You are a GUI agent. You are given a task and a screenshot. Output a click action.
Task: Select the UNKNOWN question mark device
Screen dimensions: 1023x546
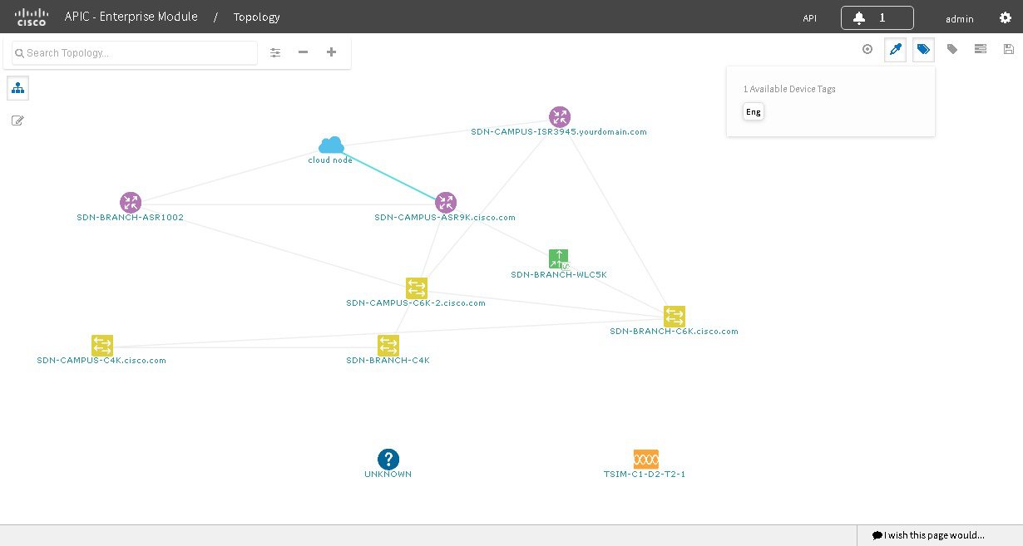click(388, 460)
